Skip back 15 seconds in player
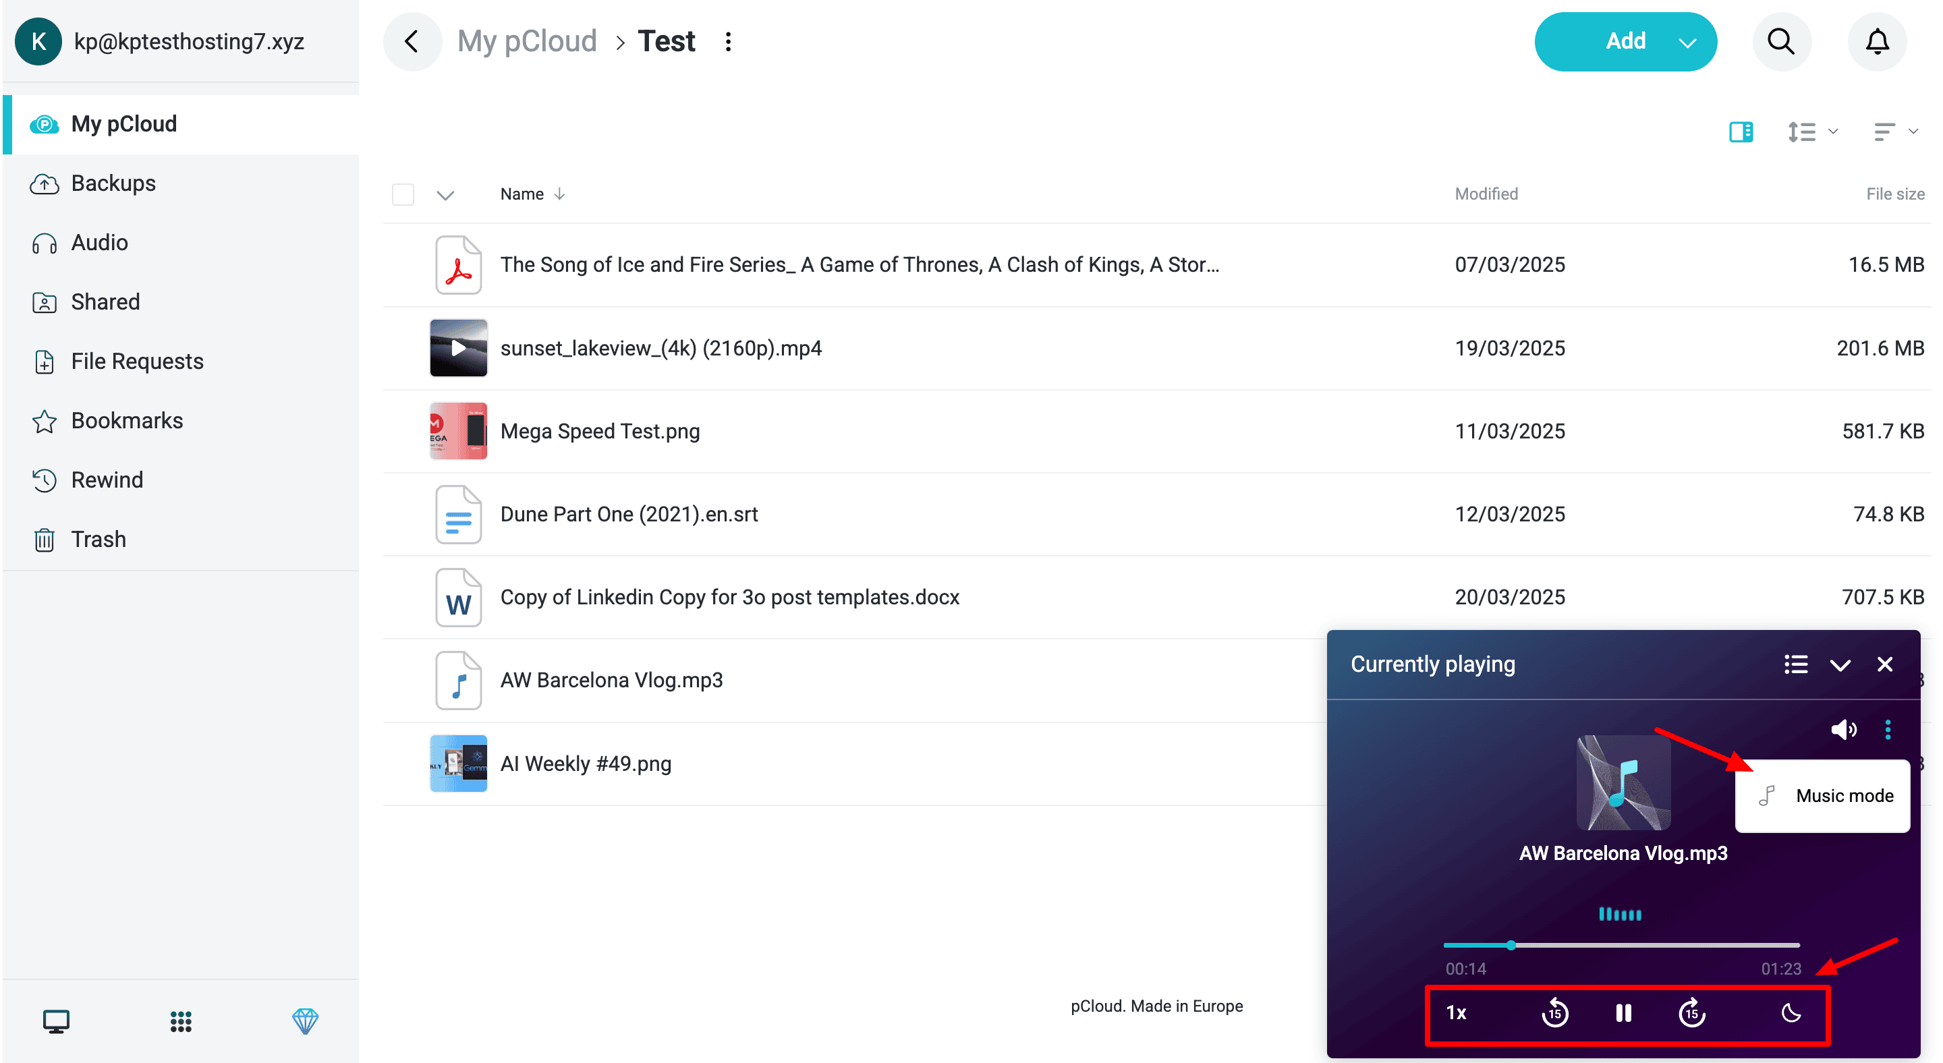Screen dimensions: 1943x1063 [x=1554, y=1013]
